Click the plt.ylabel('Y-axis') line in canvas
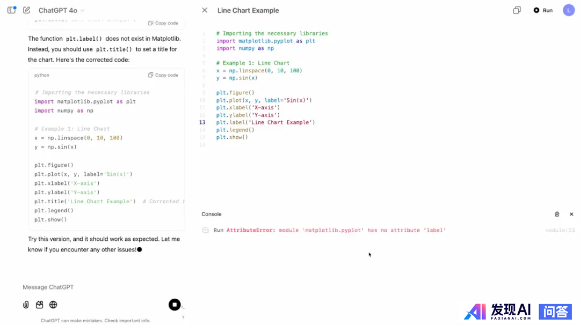 [248, 115]
